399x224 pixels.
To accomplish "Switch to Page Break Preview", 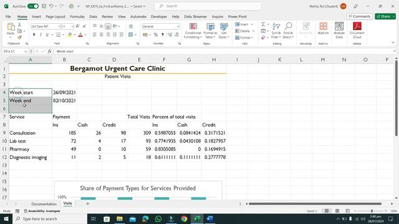I will (348, 211).
